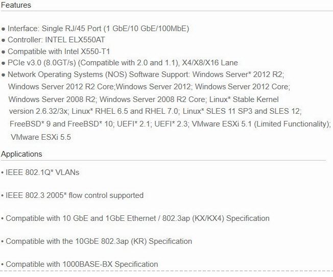Viewport: 333px width, 277px height.
Task: Click the Features heading
Action: tap(16, 5)
